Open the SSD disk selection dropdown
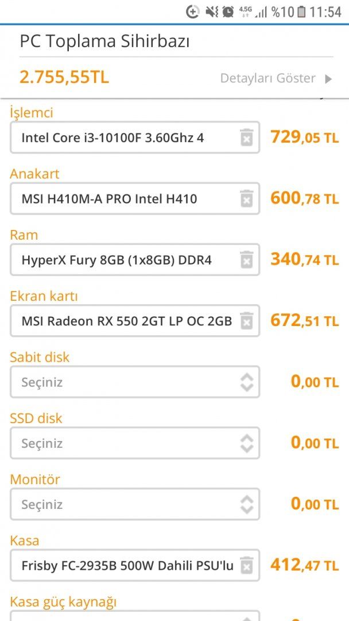 coord(134,443)
